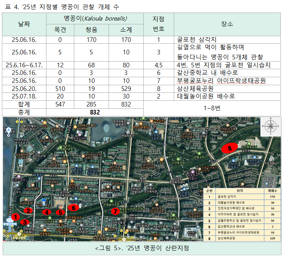Select red marker 7 on the map
Image resolution: width=285 pixels, height=259 pixels.
(115, 211)
